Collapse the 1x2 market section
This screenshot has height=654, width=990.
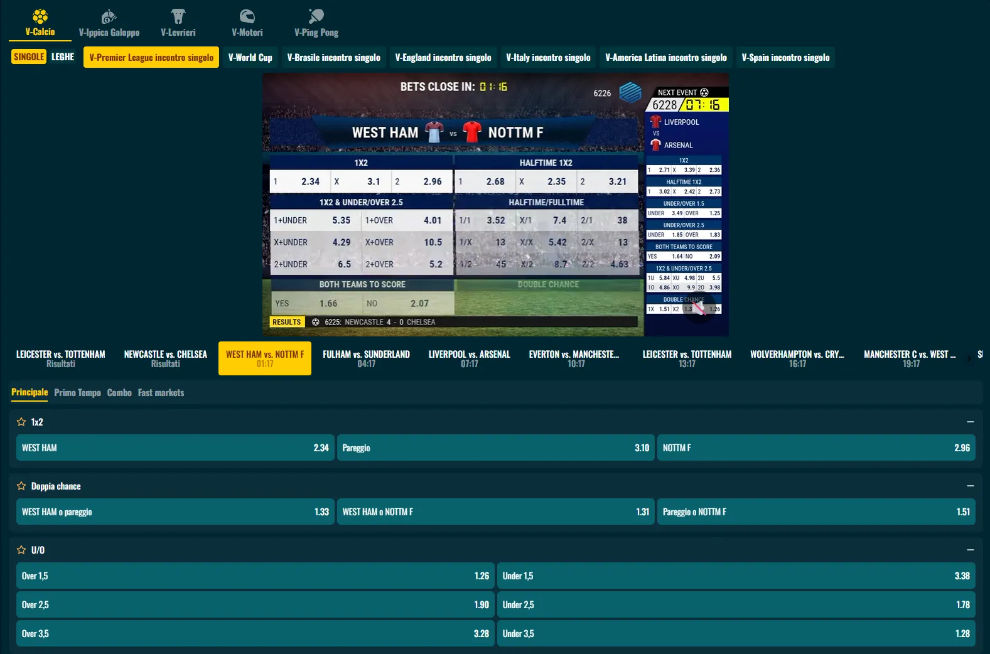click(x=971, y=422)
